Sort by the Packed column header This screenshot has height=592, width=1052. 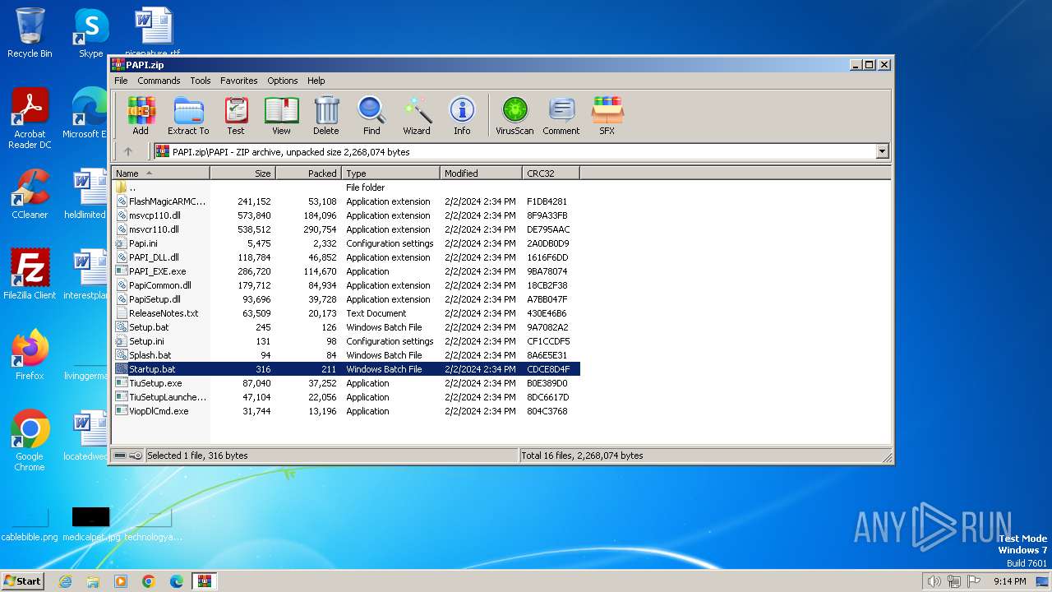point(308,173)
